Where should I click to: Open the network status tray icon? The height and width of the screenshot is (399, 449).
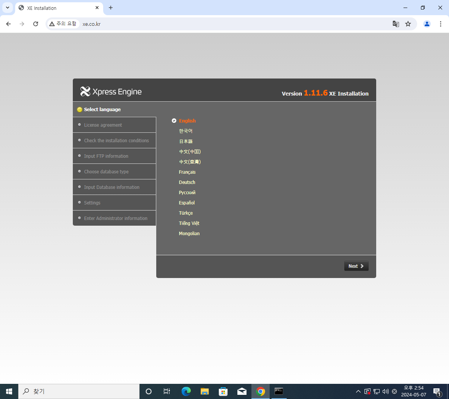pos(377,391)
